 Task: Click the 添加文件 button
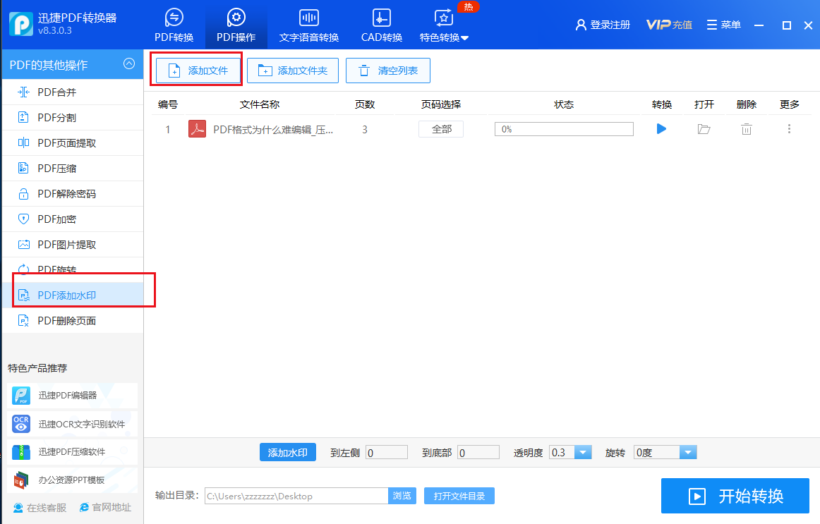[198, 71]
